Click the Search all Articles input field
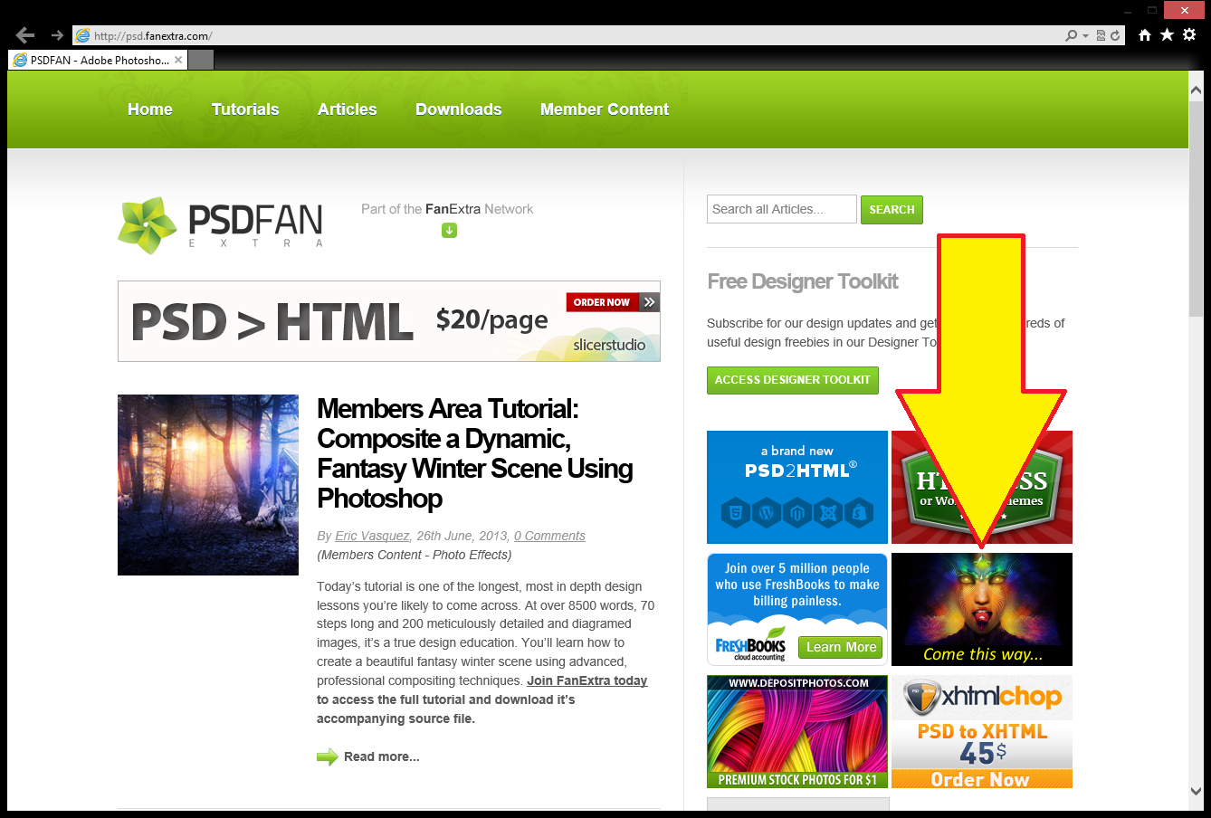Image resolution: width=1211 pixels, height=818 pixels. click(x=782, y=209)
